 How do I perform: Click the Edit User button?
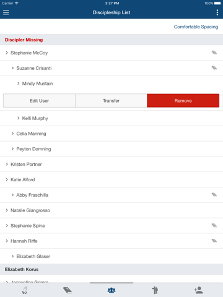pyautogui.click(x=39, y=101)
